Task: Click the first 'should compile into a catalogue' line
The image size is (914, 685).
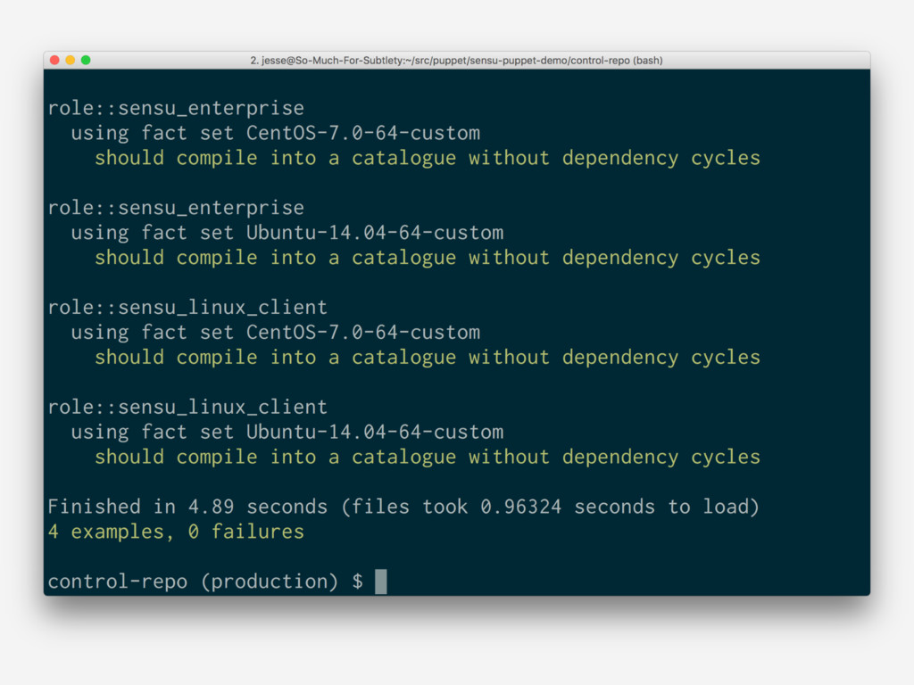Action: click(x=428, y=159)
